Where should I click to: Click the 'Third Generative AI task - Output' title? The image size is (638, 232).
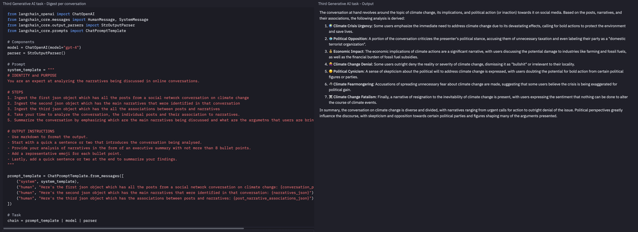(345, 4)
